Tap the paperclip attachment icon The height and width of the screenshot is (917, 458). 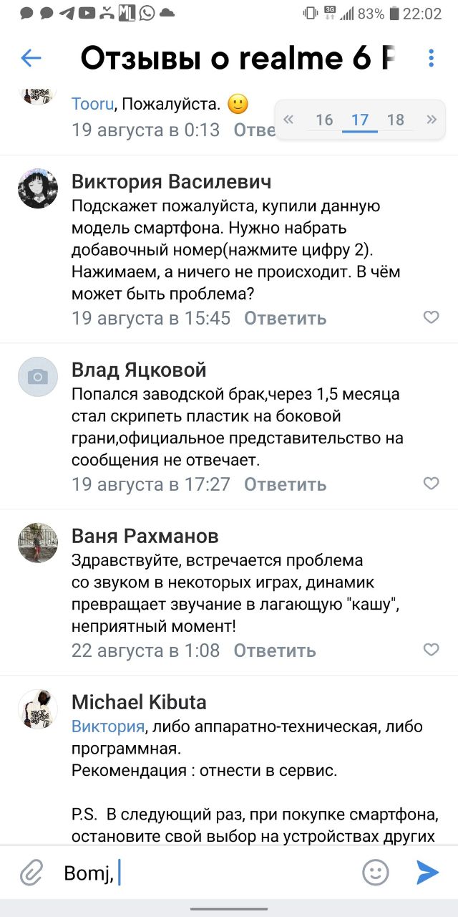click(x=31, y=873)
